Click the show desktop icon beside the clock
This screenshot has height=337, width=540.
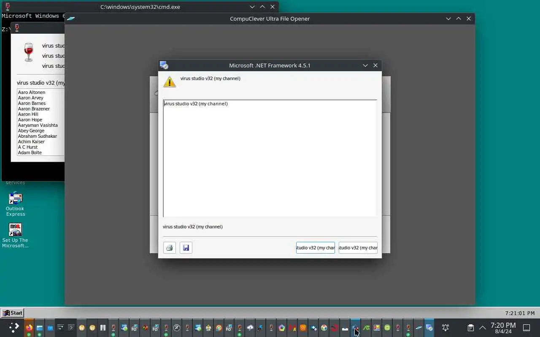coord(526,327)
